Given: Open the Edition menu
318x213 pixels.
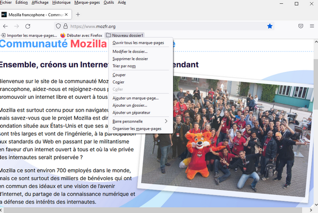Looking at the screenshot, I should point(22,3).
